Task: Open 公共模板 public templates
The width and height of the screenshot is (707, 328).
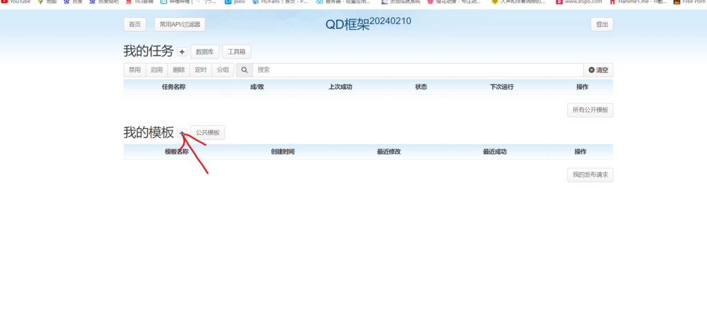Action: pos(208,133)
